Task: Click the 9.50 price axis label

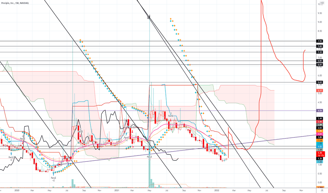Action: point(320,13)
